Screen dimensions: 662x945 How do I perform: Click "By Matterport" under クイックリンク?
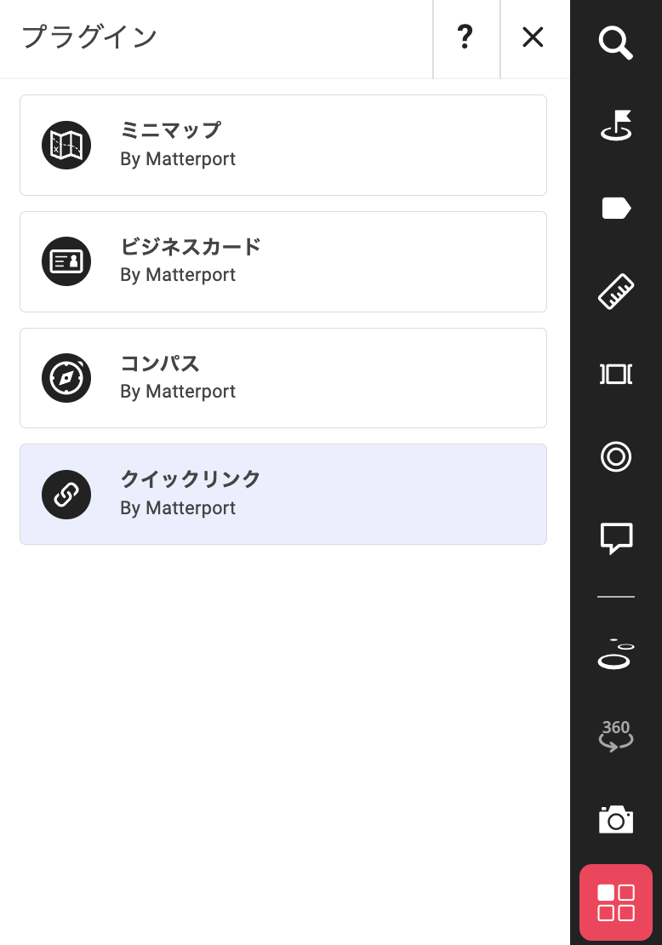(178, 508)
